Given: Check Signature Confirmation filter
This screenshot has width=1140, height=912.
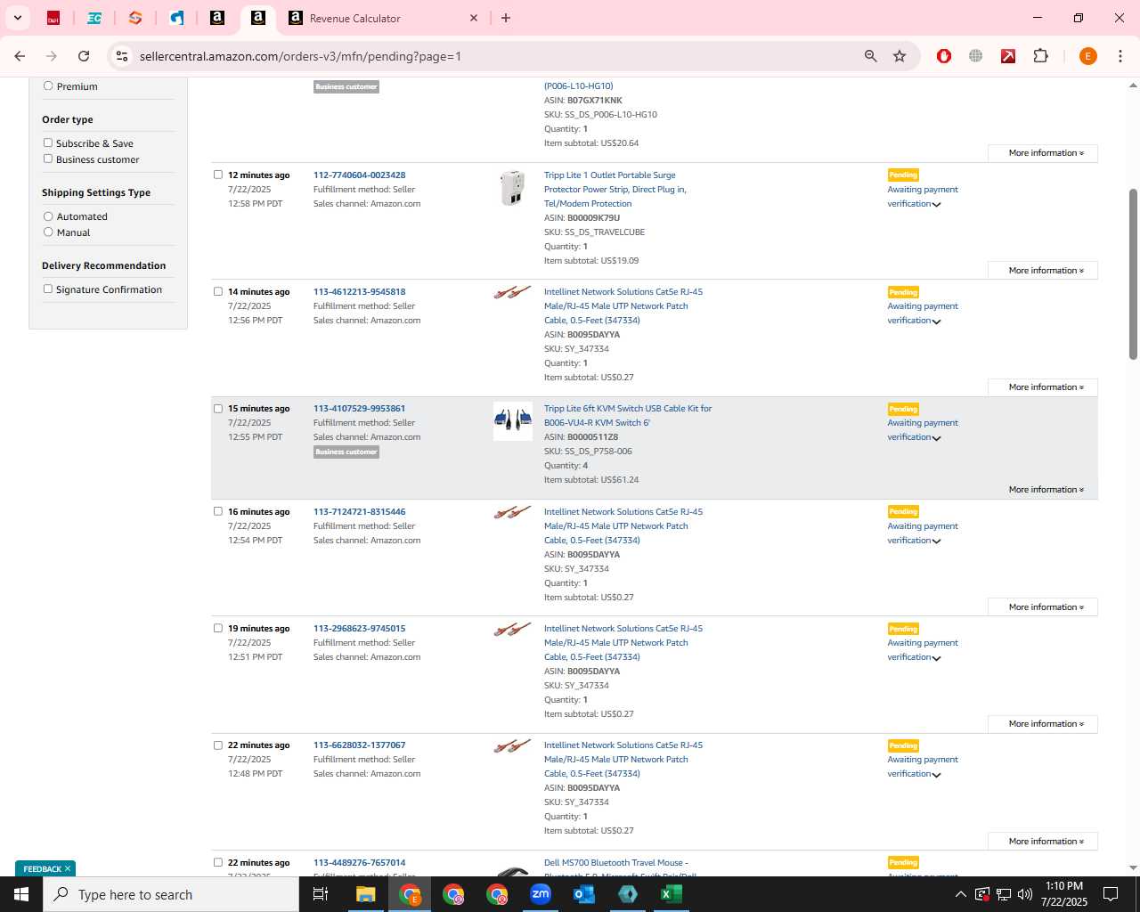Looking at the screenshot, I should [48, 289].
